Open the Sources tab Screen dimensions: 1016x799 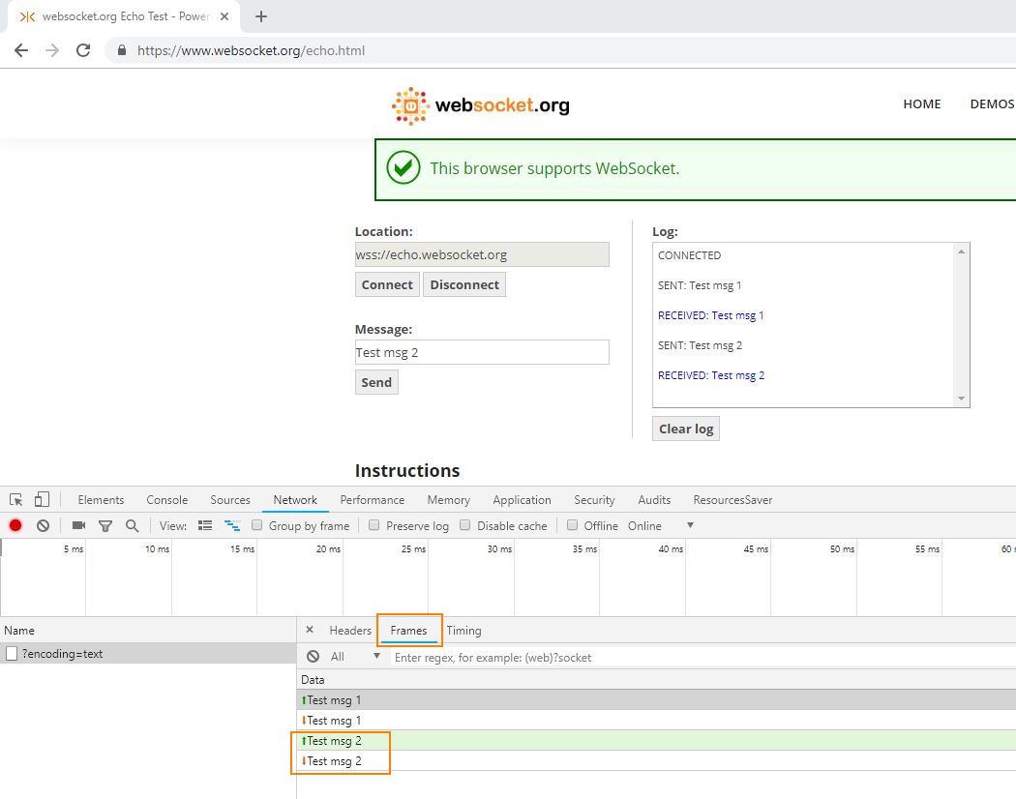click(230, 500)
